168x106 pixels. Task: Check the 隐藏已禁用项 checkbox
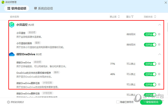click(118, 102)
